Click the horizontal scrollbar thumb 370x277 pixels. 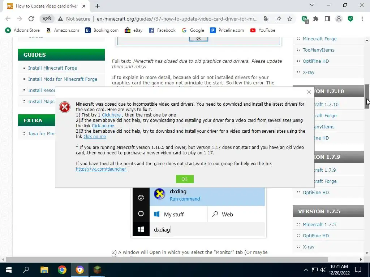coord(167,259)
